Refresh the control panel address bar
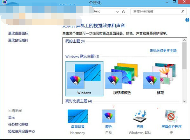Screen dimensions: 190x140 coord(124,12)
